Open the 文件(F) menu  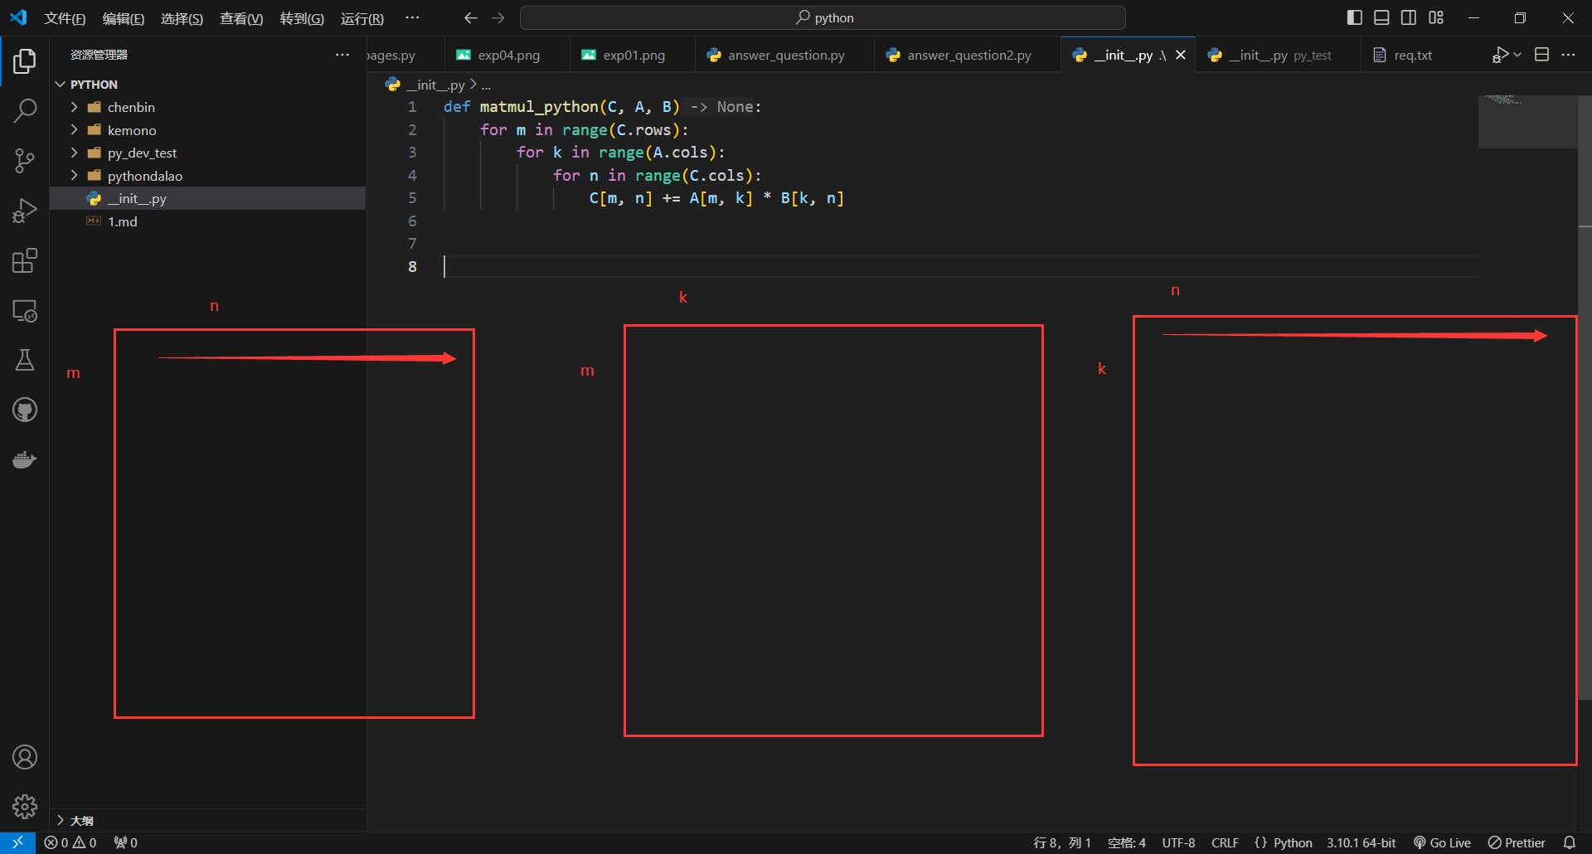pos(65,18)
